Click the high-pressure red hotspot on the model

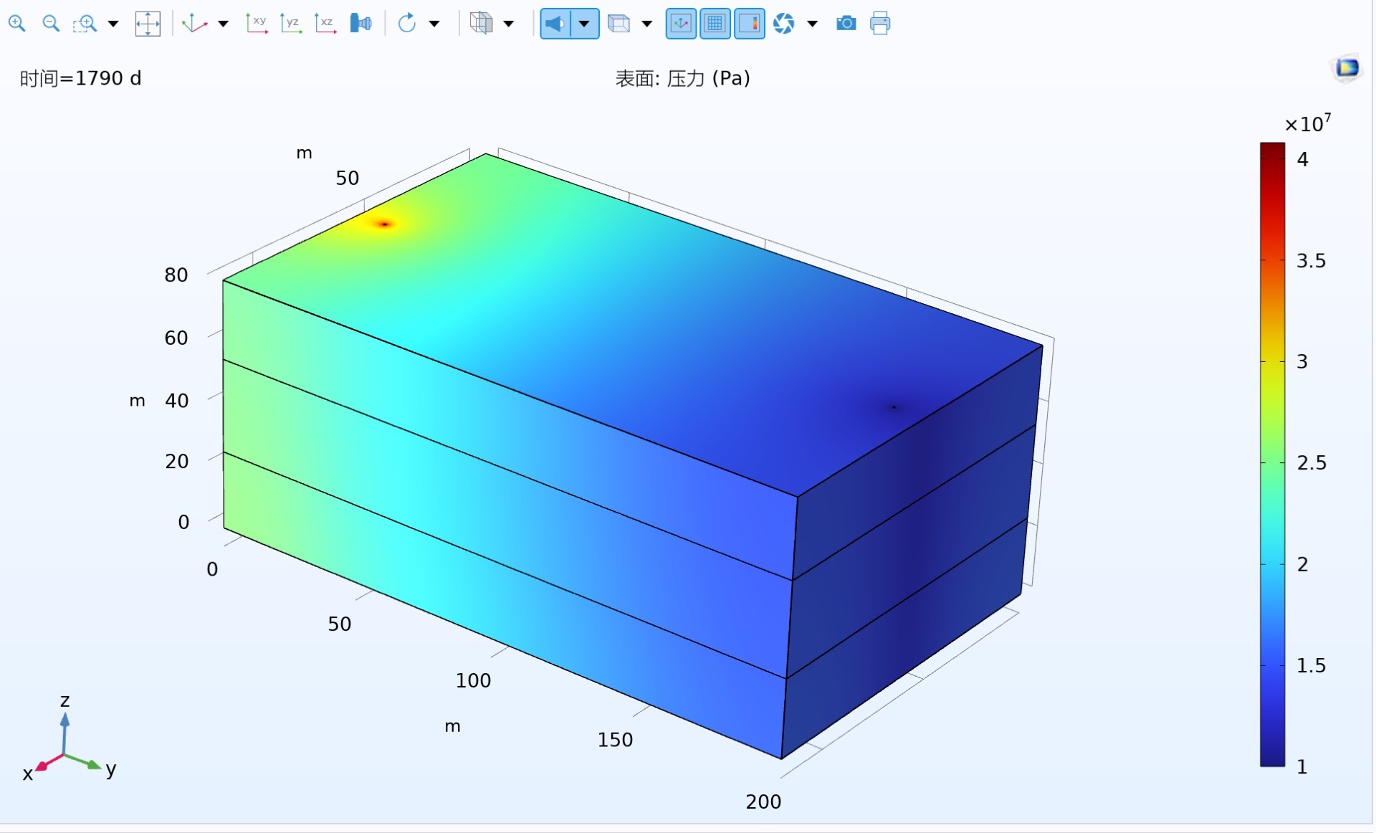(385, 224)
